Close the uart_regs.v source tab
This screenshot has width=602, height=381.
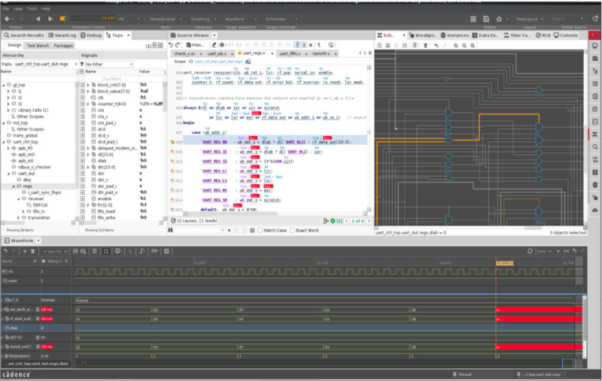pyautogui.click(x=272, y=53)
